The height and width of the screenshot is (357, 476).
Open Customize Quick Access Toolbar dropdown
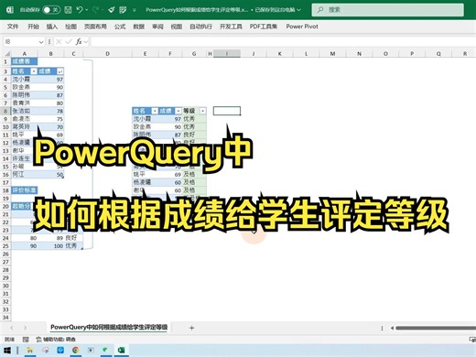click(135, 10)
